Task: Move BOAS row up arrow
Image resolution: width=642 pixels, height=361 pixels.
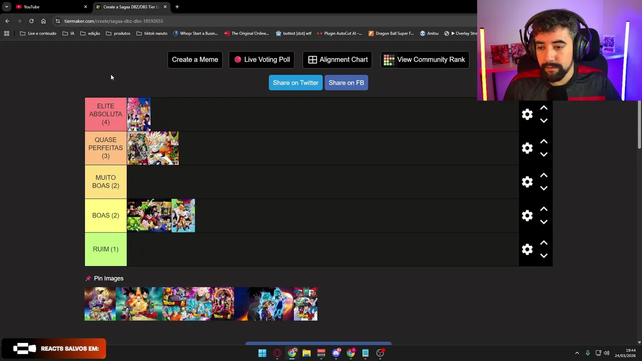Action: point(544,209)
